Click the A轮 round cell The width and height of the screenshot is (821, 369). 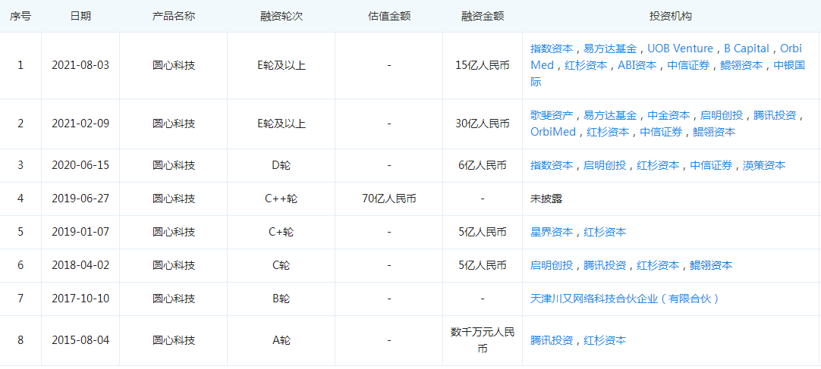tap(282, 340)
